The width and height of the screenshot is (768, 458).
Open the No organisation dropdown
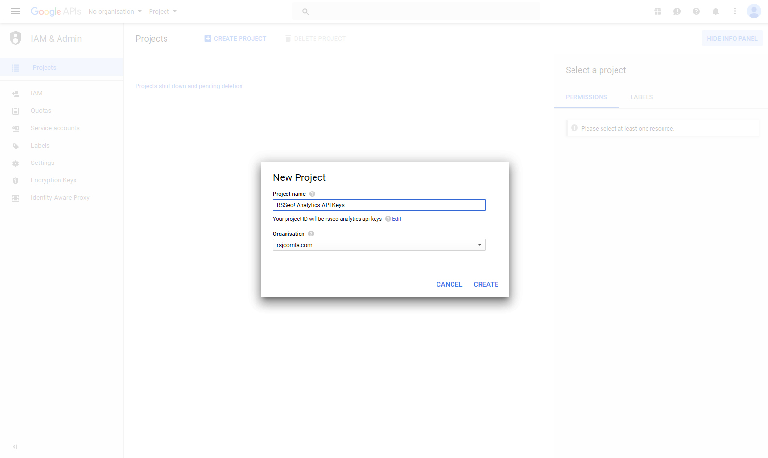pos(115,11)
